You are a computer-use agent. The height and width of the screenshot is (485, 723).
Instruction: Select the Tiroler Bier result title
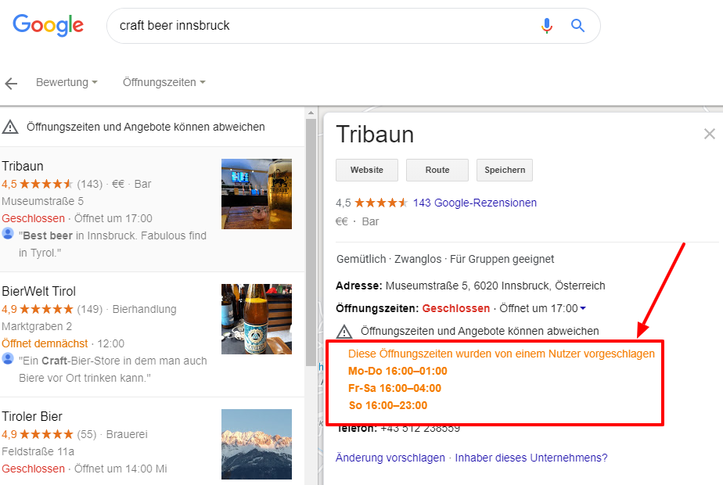(x=32, y=417)
